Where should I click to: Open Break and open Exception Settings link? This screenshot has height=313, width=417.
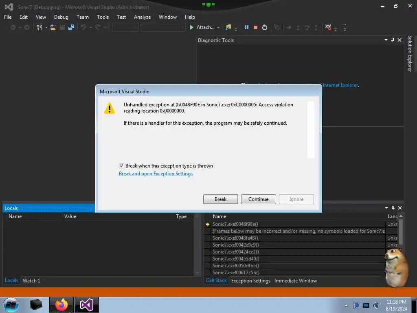(156, 174)
